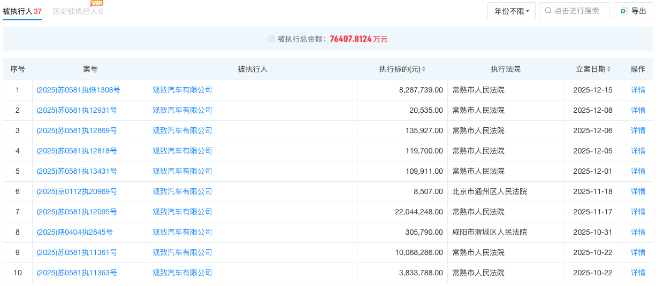Click 观致汽车有限公司 in row 6
Image resolution: width=656 pixels, height=286 pixels.
point(182,191)
